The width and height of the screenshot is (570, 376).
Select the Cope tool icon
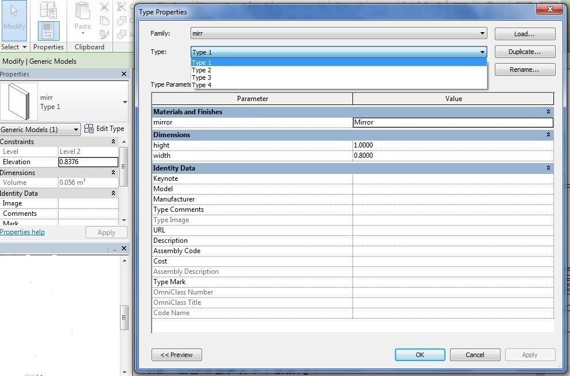pyautogui.click(x=122, y=6)
